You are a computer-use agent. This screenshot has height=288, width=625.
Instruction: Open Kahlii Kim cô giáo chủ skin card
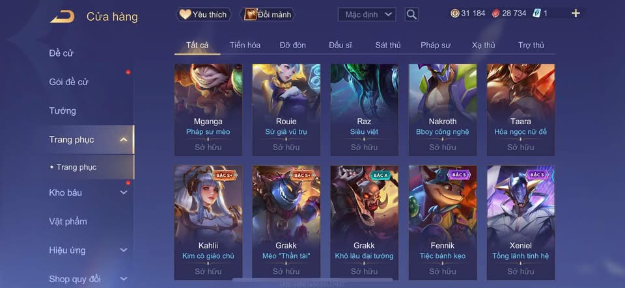tap(208, 223)
